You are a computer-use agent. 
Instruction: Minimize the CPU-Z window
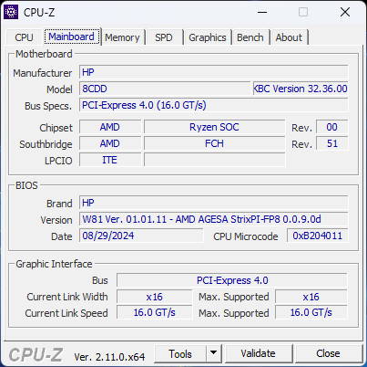[262, 12]
